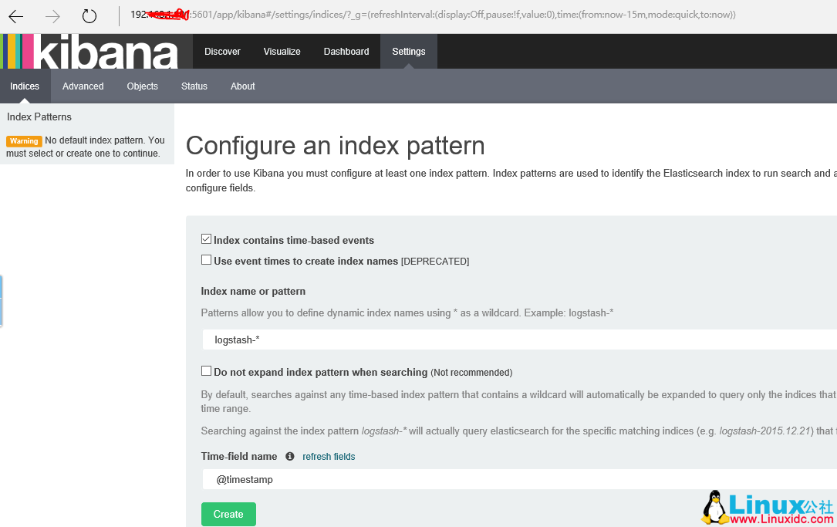Navigate to the Dashboard tab

pyautogui.click(x=346, y=51)
